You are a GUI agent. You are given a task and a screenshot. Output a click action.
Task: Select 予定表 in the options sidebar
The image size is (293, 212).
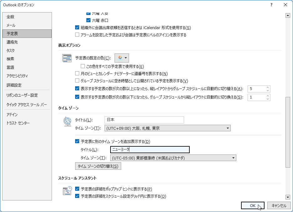[x=27, y=33]
